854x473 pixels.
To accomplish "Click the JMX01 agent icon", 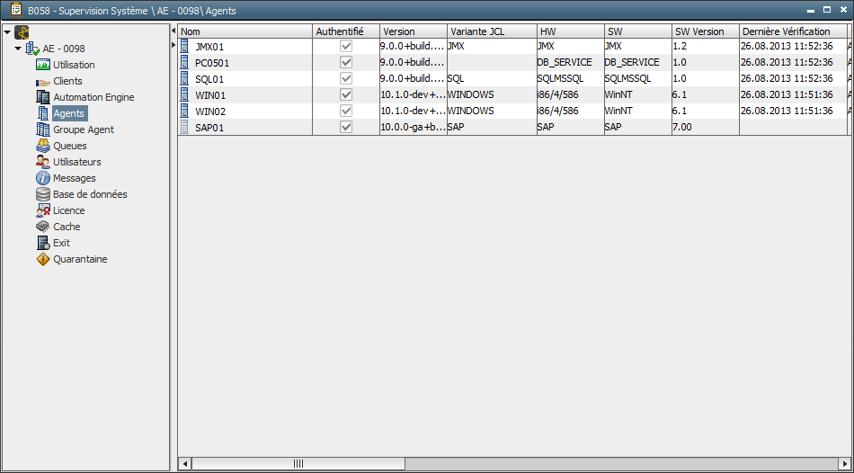I will [x=183, y=47].
